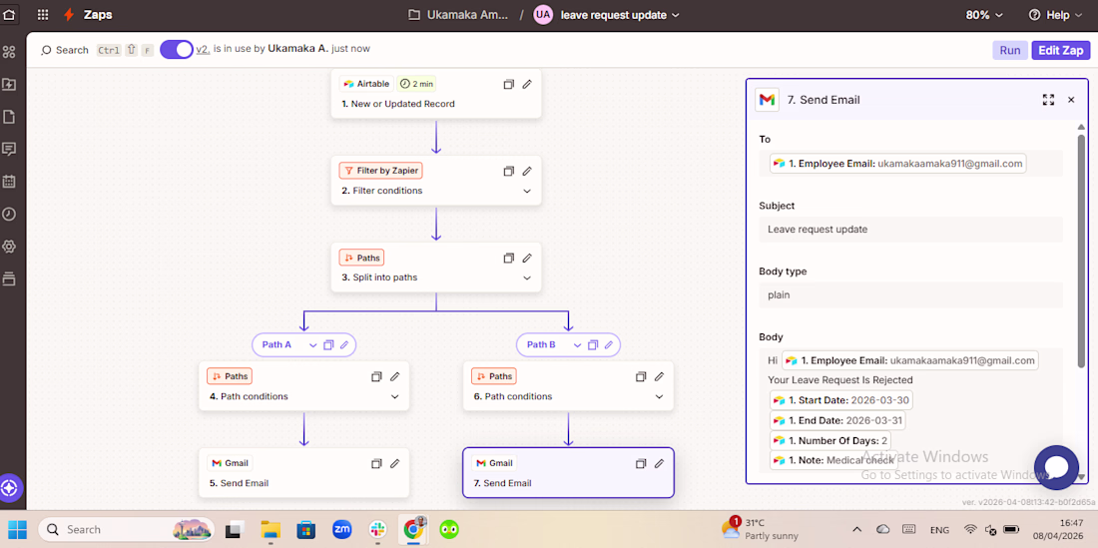The width and height of the screenshot is (1098, 548).
Task: Duplicate step 2 Filter conditions
Action: [509, 171]
